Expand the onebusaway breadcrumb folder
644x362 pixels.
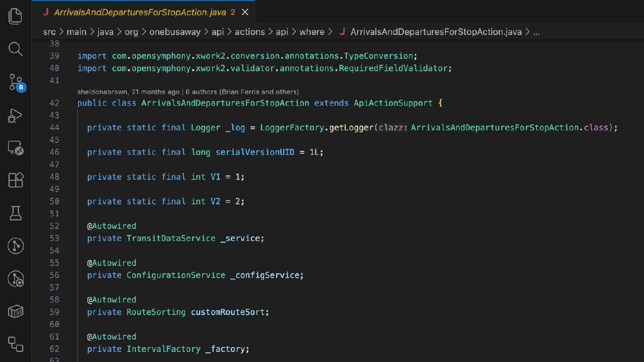(175, 32)
